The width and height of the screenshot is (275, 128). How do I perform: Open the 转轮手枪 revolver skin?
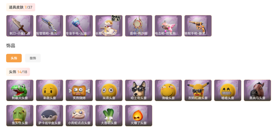point(198,26)
